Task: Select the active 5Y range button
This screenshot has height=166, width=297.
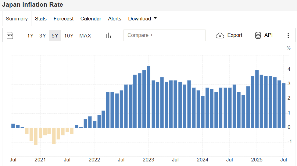Action: pyautogui.click(x=55, y=36)
